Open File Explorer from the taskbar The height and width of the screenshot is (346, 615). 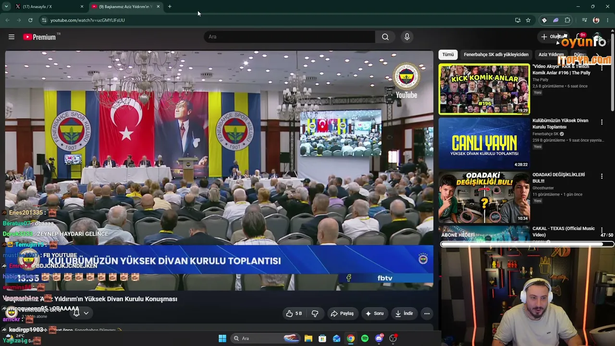(x=308, y=338)
